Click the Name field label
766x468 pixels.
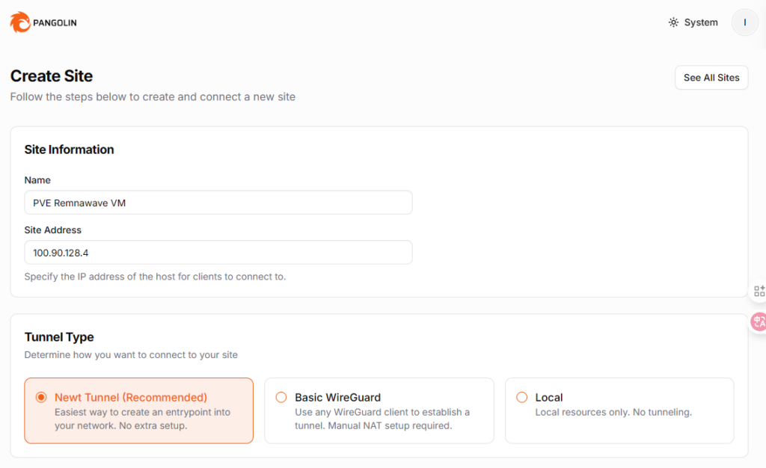point(37,180)
